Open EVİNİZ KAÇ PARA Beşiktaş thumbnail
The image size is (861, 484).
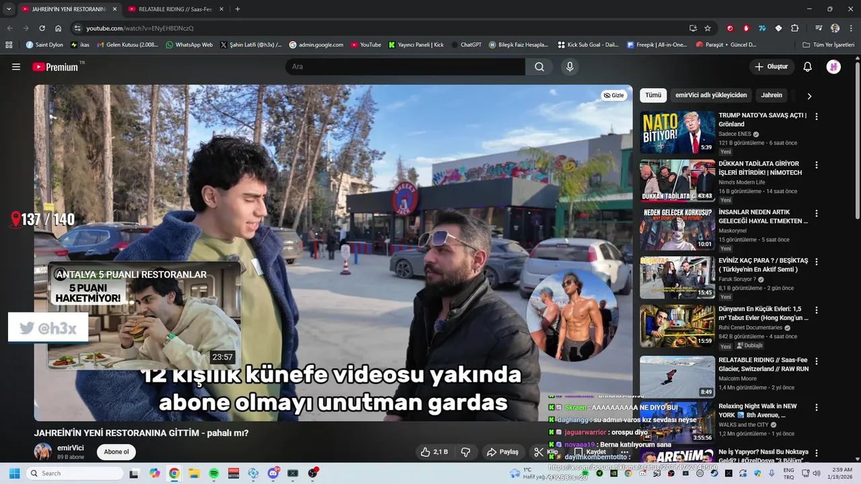coord(677,278)
